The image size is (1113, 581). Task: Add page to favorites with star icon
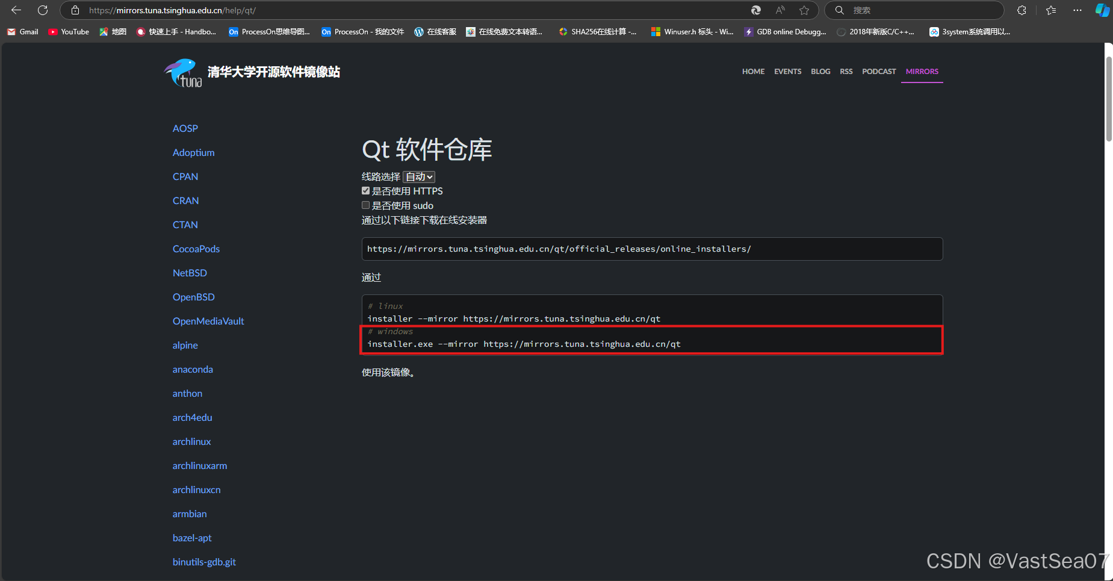coord(804,10)
